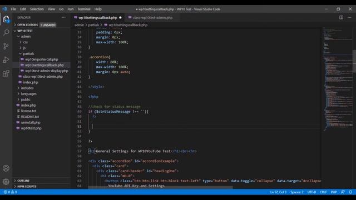Viewport: 356px width, 200px height.
Task: Expand the NPM Scripts section
Action: [27, 187]
